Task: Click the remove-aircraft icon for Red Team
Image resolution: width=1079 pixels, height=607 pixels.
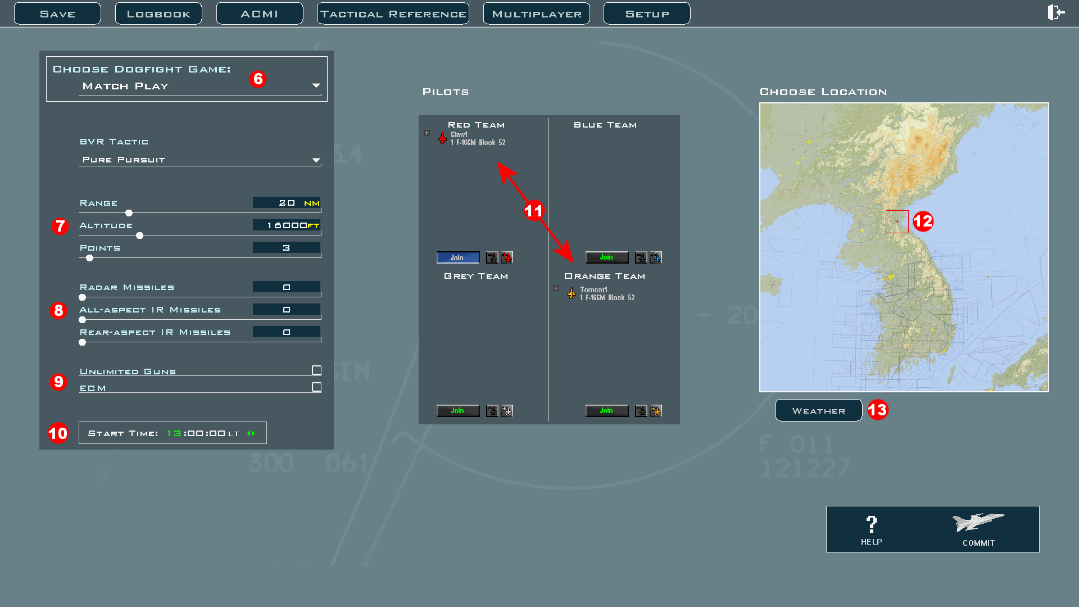Action: (x=492, y=257)
